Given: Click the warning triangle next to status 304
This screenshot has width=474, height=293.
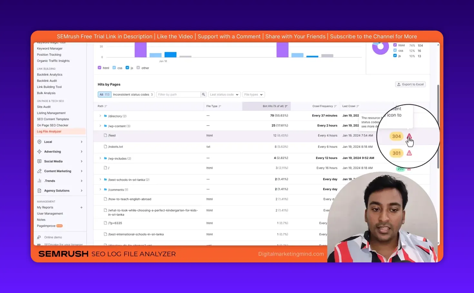Looking at the screenshot, I should [409, 136].
